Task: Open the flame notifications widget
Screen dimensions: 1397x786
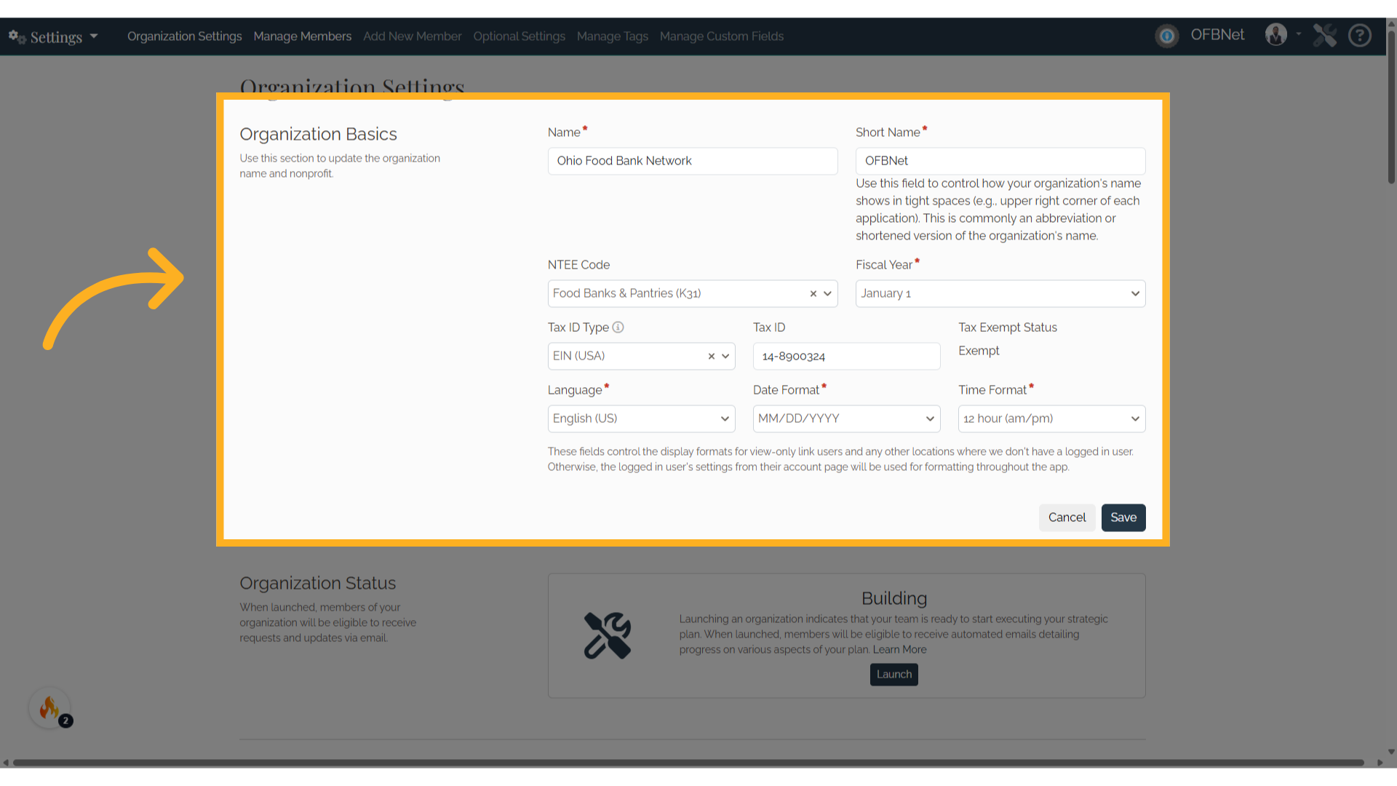Action: tap(49, 707)
